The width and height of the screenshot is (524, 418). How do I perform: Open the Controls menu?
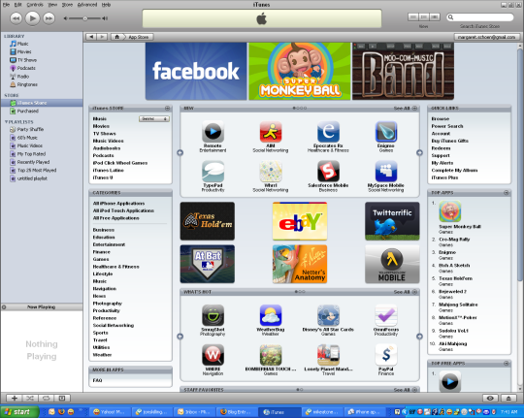tap(35, 4)
